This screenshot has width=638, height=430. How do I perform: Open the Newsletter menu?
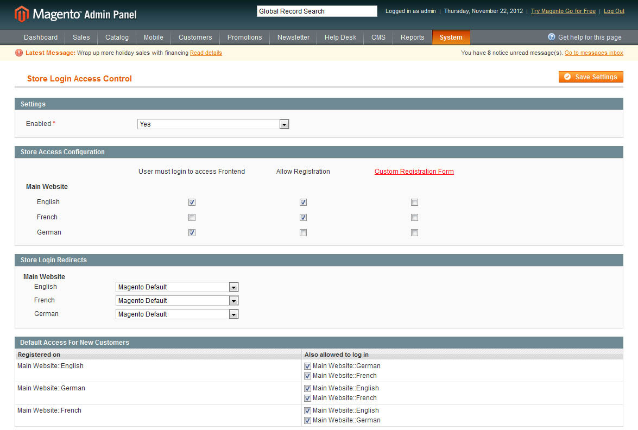293,37
